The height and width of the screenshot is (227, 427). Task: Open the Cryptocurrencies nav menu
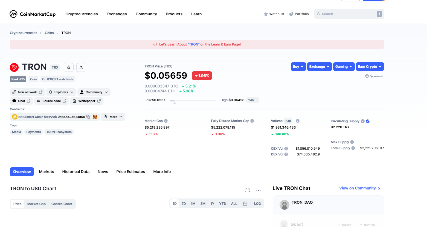pos(82,14)
